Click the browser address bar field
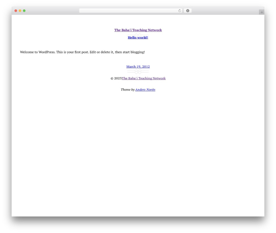This screenshot has height=233, width=276. tap(131, 10)
